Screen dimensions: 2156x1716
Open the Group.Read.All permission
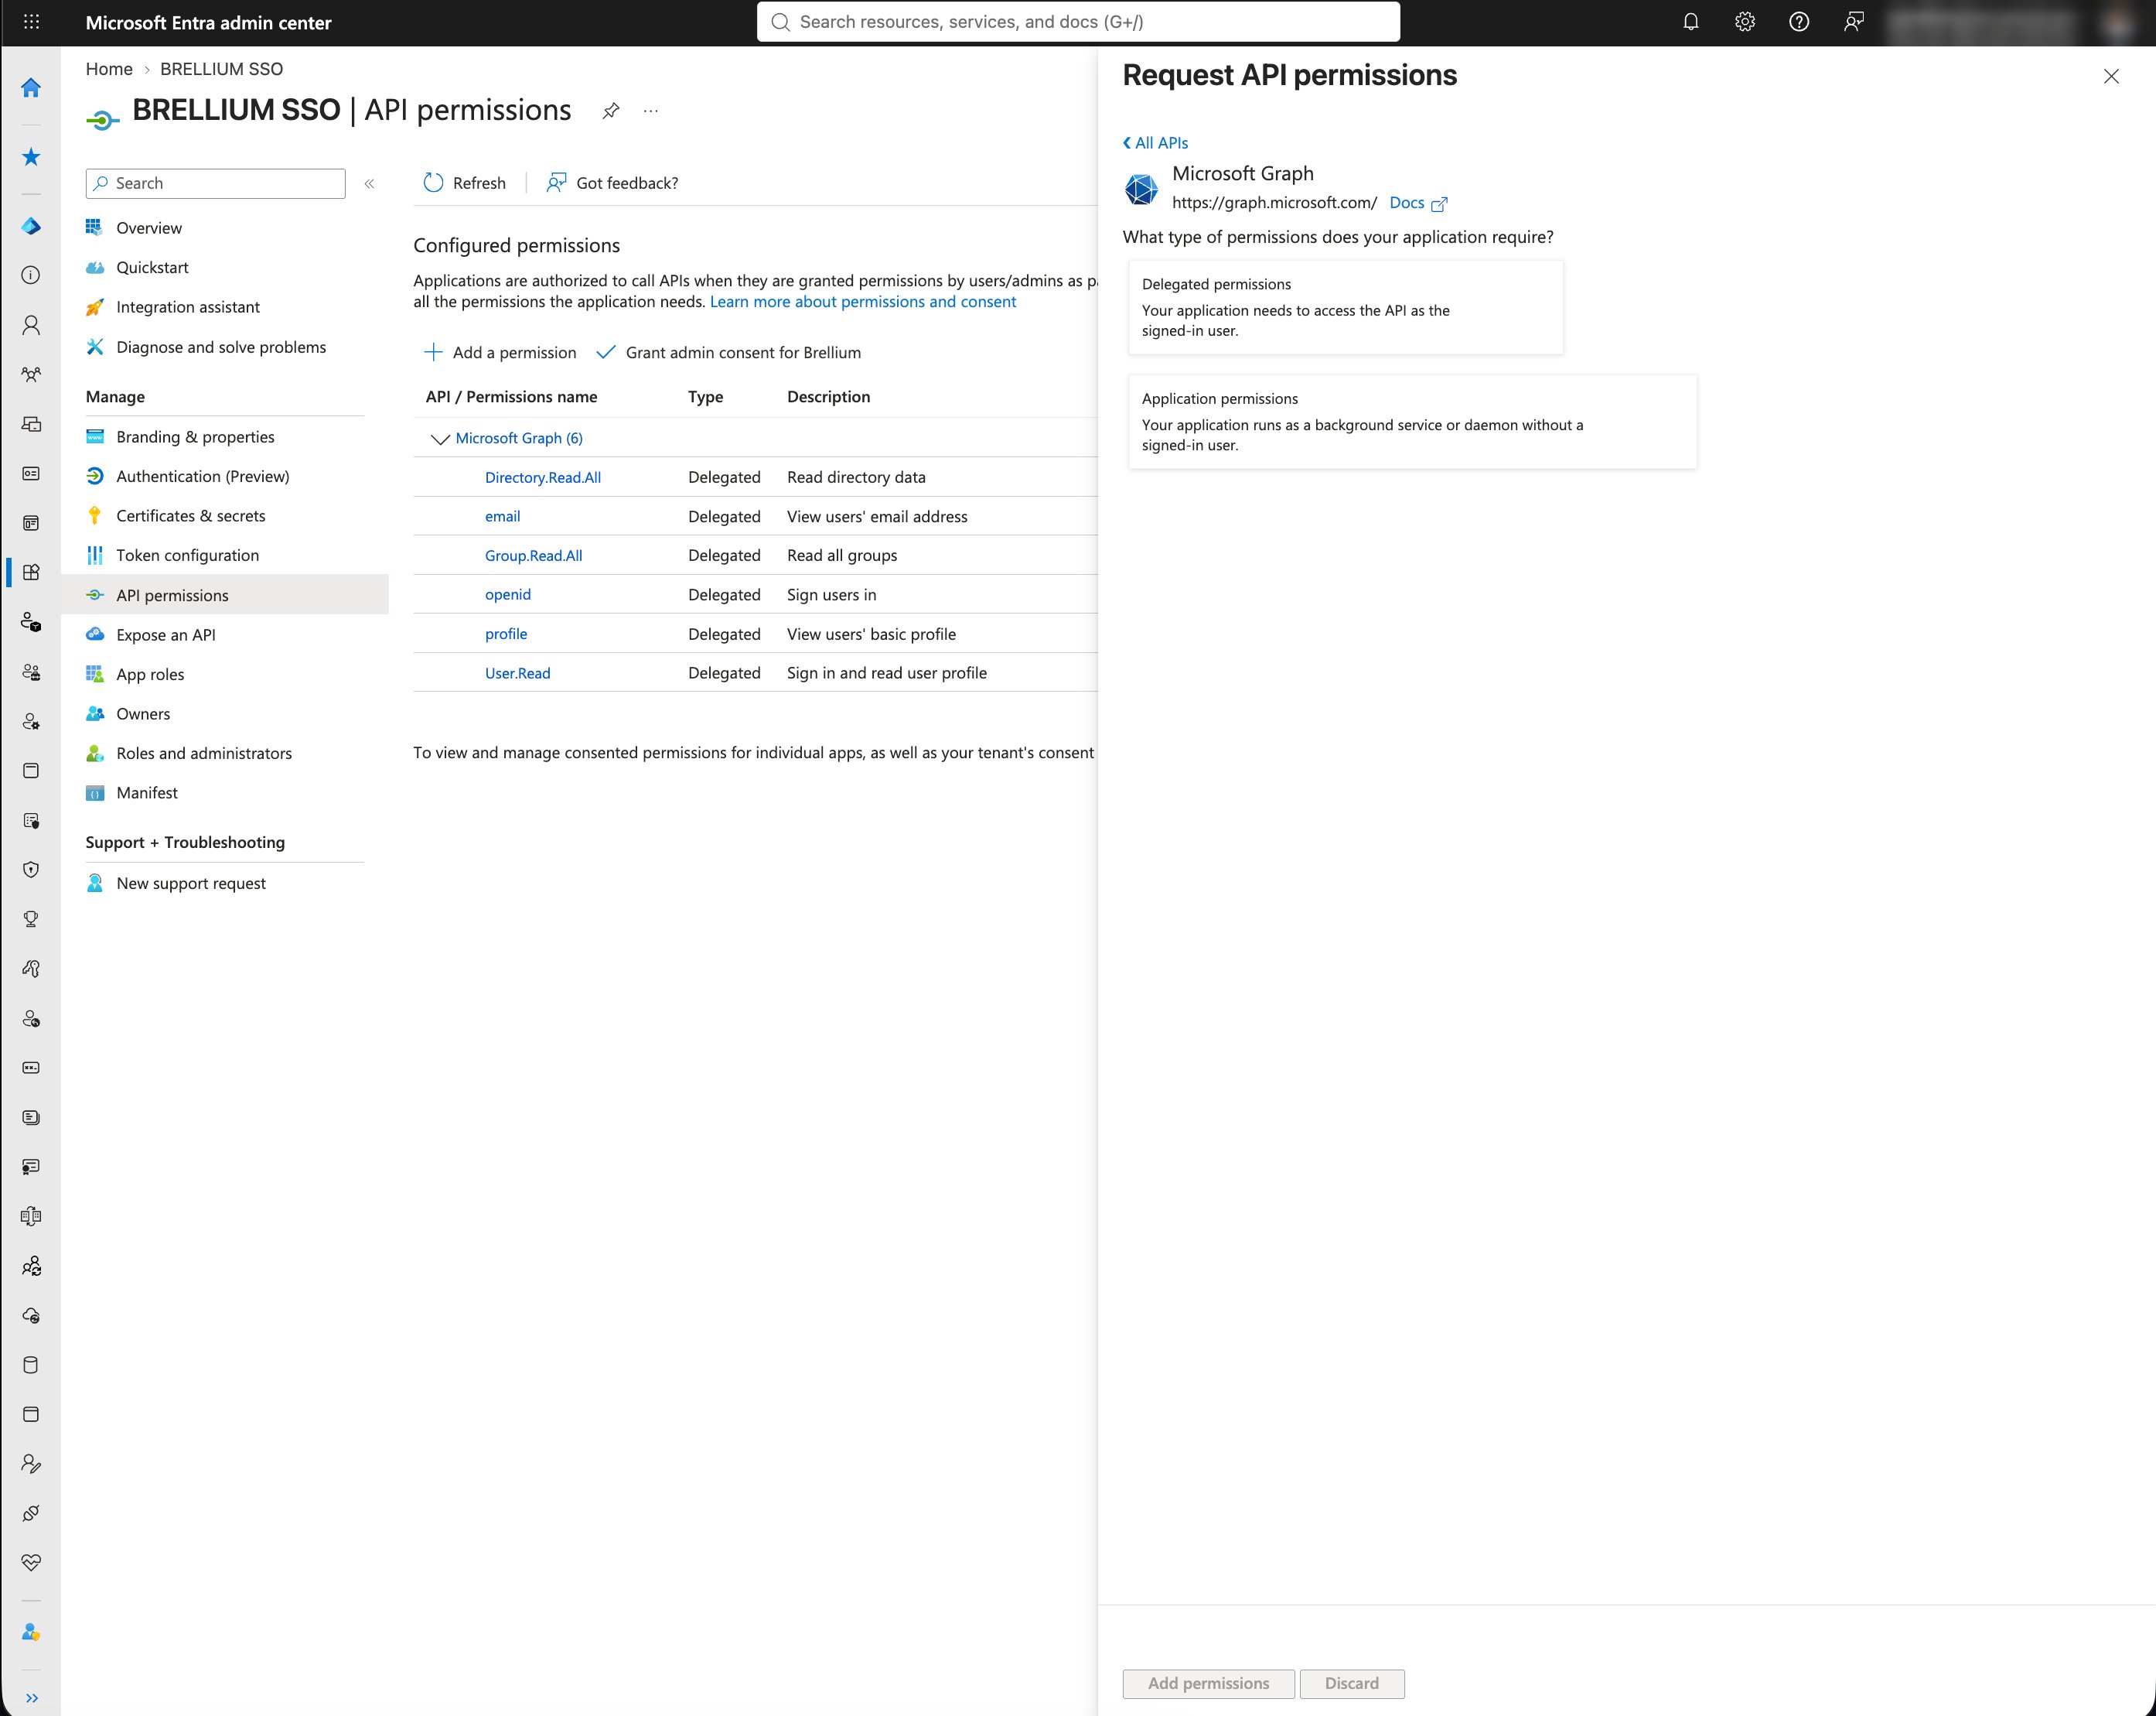[x=533, y=555]
